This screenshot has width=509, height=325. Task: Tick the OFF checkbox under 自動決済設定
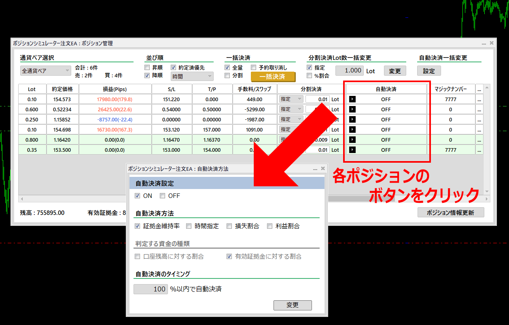pos(162,196)
